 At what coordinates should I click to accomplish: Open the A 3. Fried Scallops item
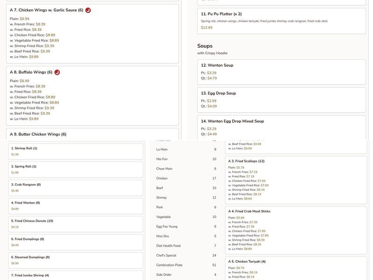coord(296,180)
